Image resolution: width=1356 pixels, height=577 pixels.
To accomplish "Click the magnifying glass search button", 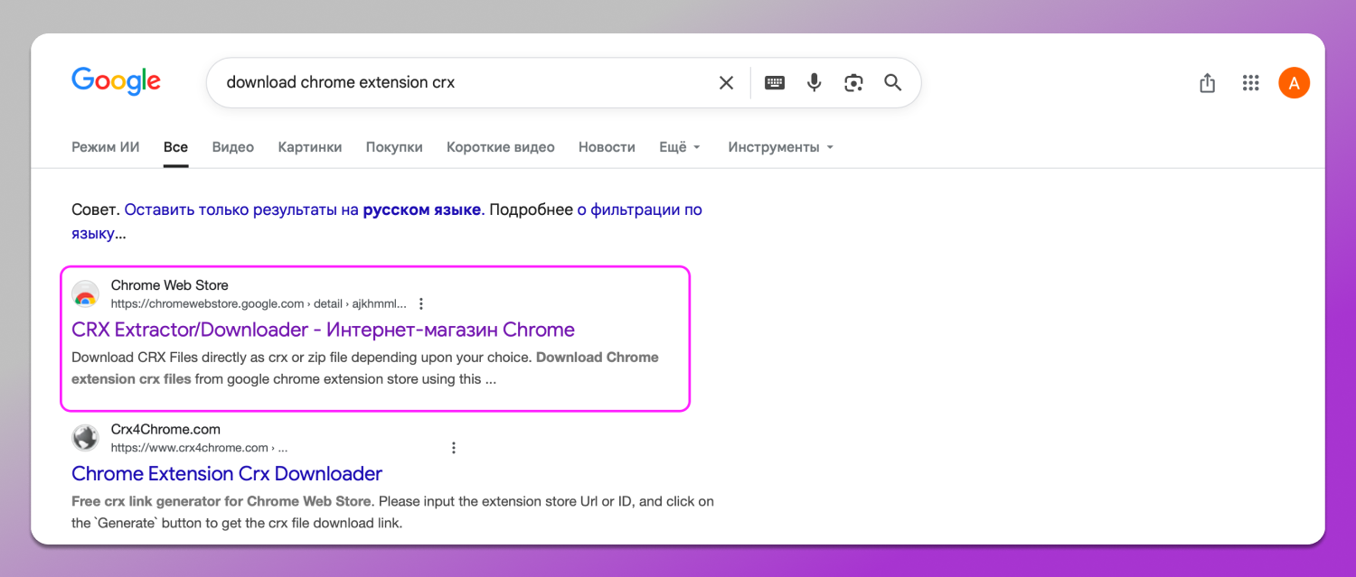I will click(893, 83).
